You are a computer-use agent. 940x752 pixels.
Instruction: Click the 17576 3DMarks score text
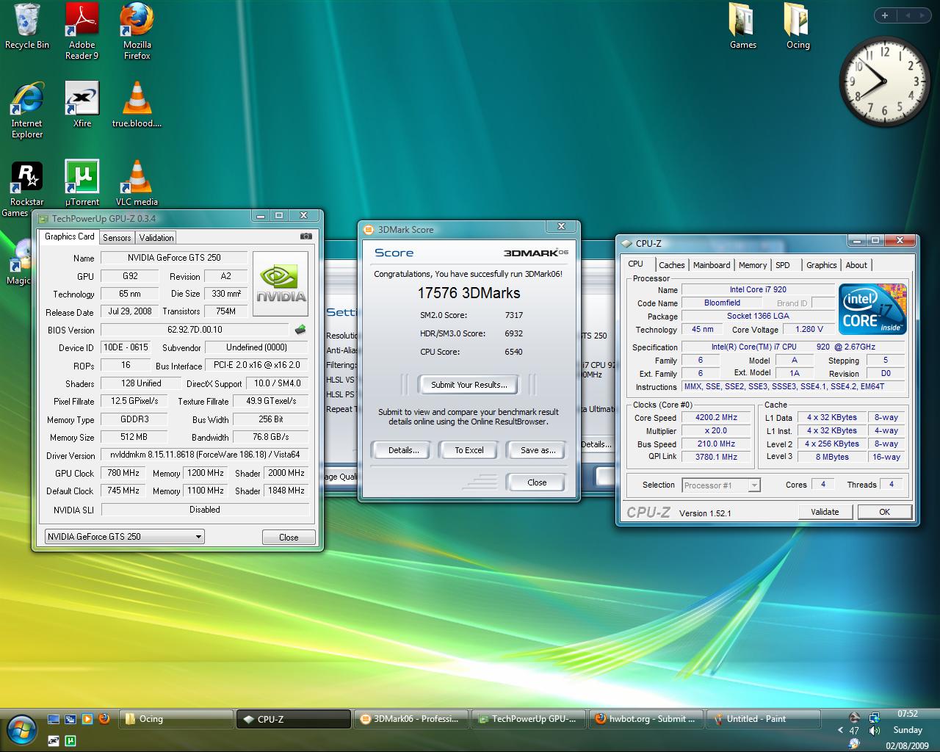point(469,293)
